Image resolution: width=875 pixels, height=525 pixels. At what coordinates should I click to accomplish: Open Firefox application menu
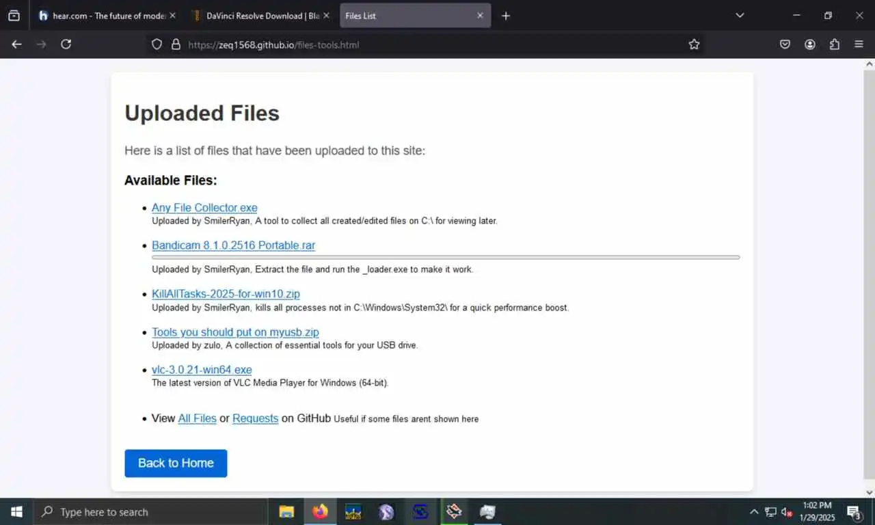coord(859,44)
